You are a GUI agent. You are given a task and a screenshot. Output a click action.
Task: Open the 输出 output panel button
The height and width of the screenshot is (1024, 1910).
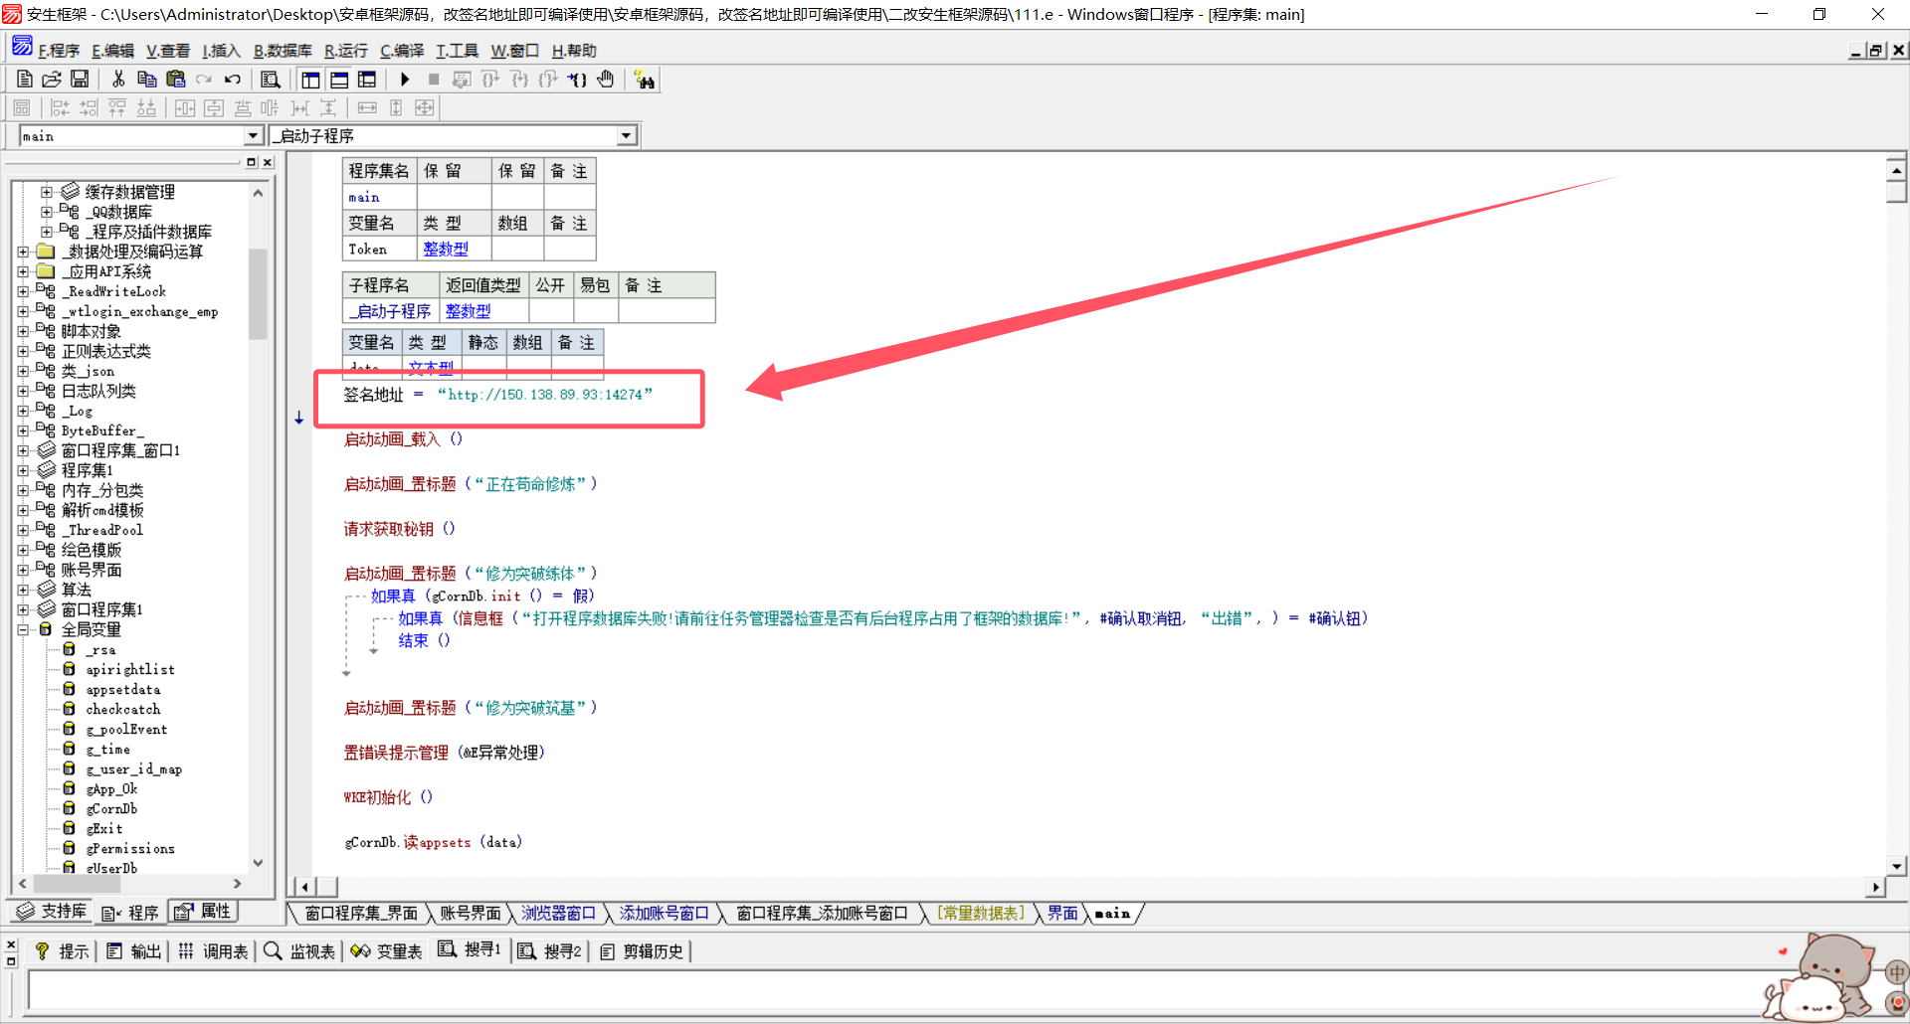(134, 951)
